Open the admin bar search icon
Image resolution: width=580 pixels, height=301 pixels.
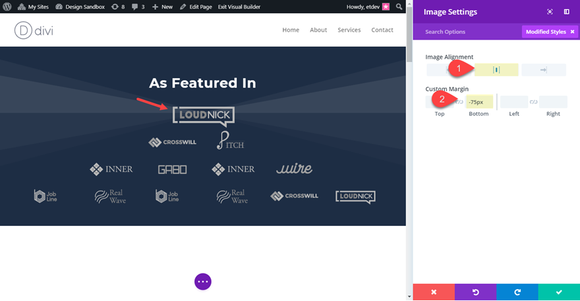tap(399, 7)
